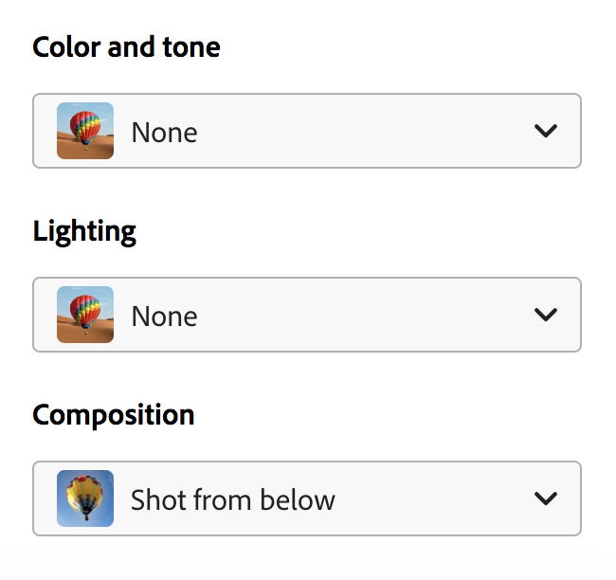Click the Composition balloon preview thumbnail

point(85,498)
